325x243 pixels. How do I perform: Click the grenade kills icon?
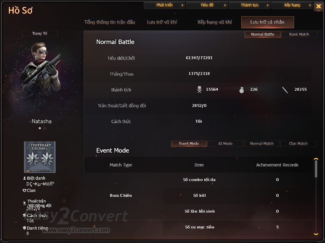pyautogui.click(x=241, y=90)
